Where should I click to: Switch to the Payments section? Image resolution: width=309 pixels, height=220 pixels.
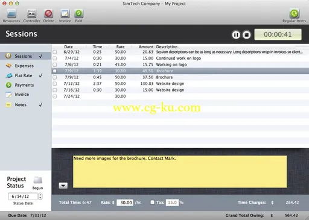tap(24, 85)
